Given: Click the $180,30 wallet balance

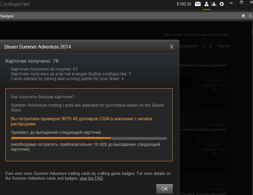Looking at the screenshot, I should (x=184, y=4).
